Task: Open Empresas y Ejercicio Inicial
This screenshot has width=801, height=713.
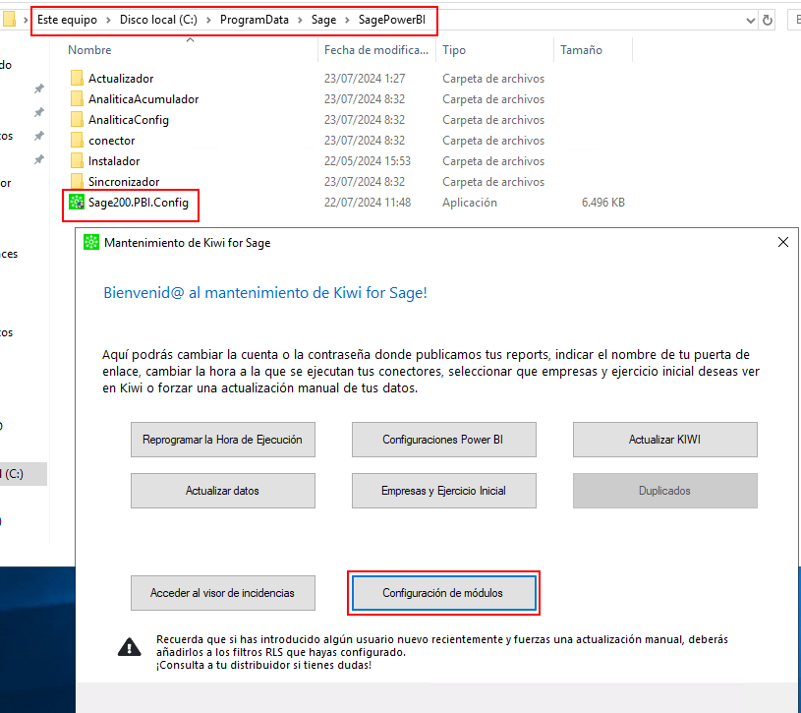Action: pyautogui.click(x=444, y=491)
